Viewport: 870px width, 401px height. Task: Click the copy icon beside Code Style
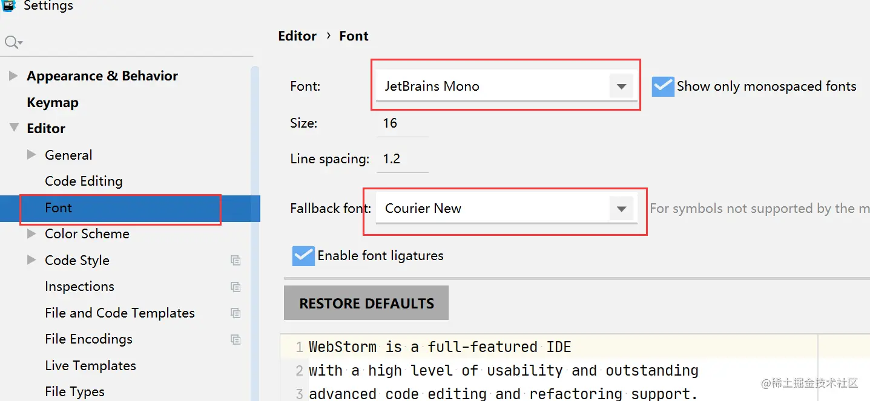point(236,261)
